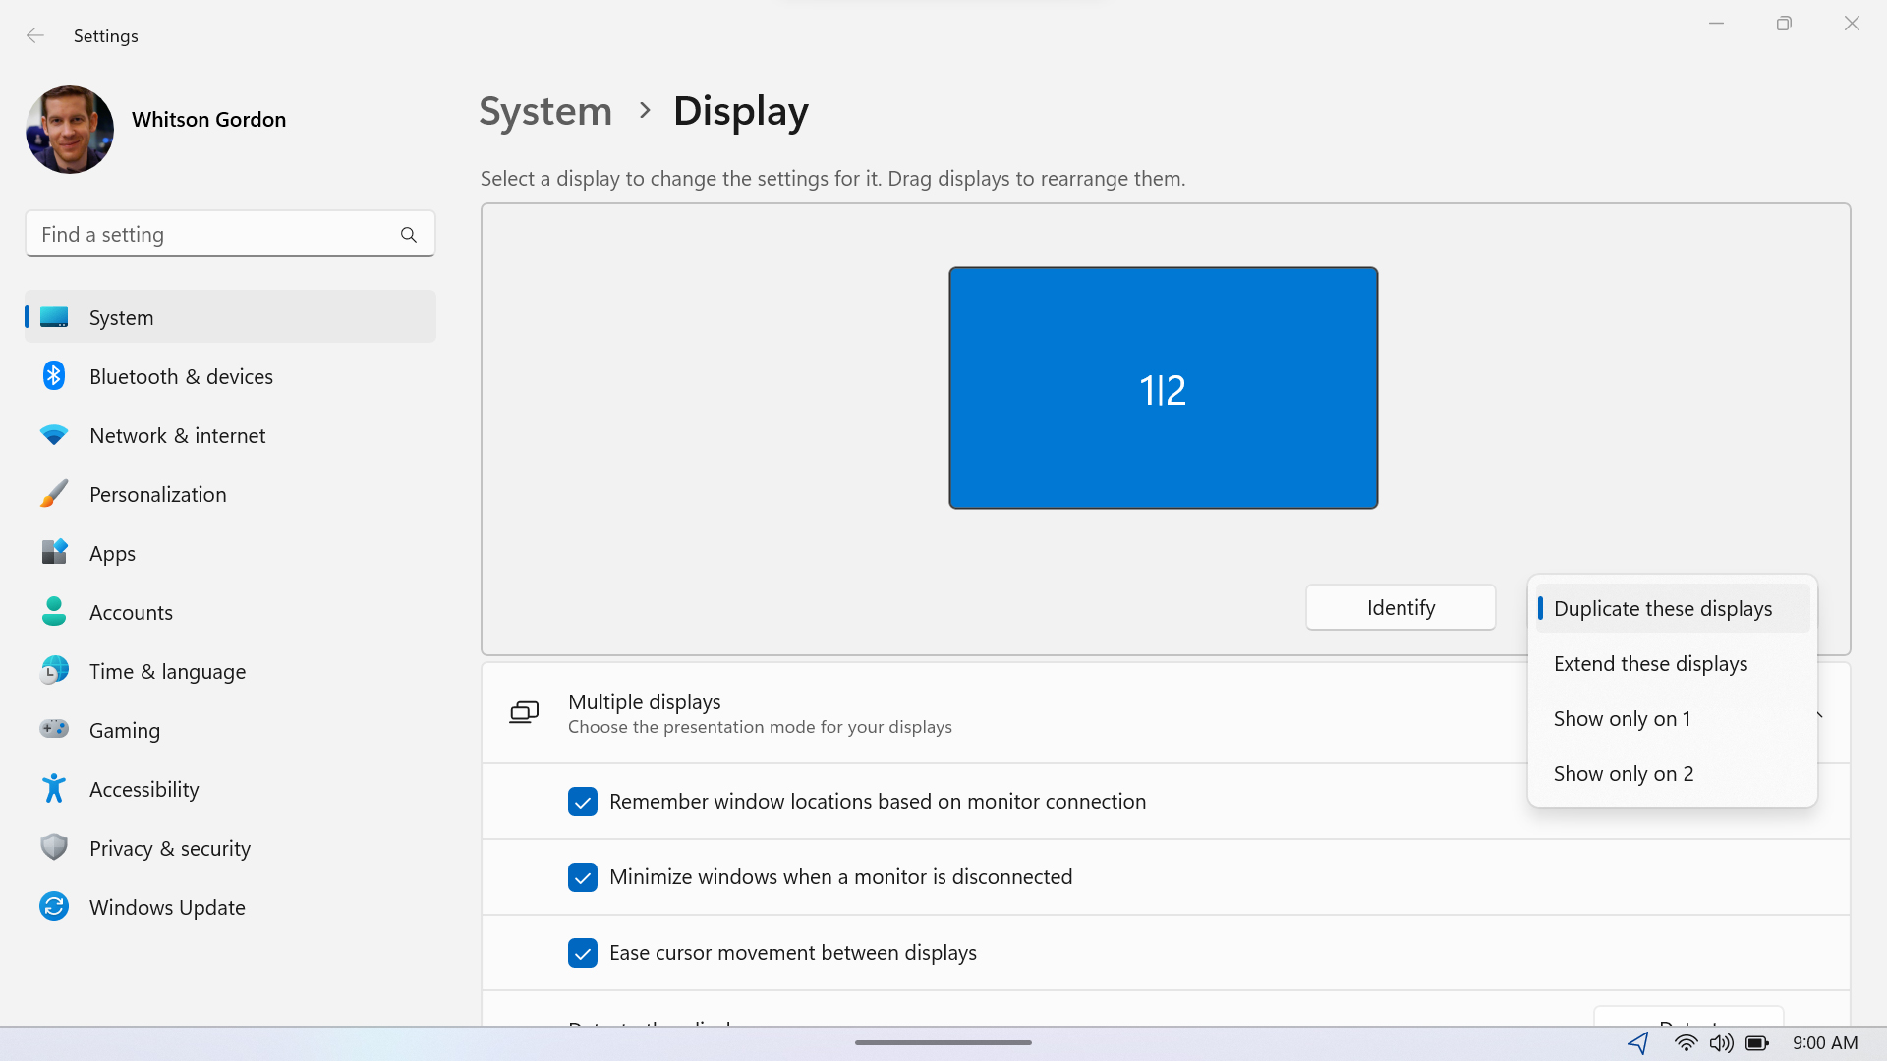The image size is (1887, 1061).
Task: Click the back arrow navigation button
Action: 35,35
